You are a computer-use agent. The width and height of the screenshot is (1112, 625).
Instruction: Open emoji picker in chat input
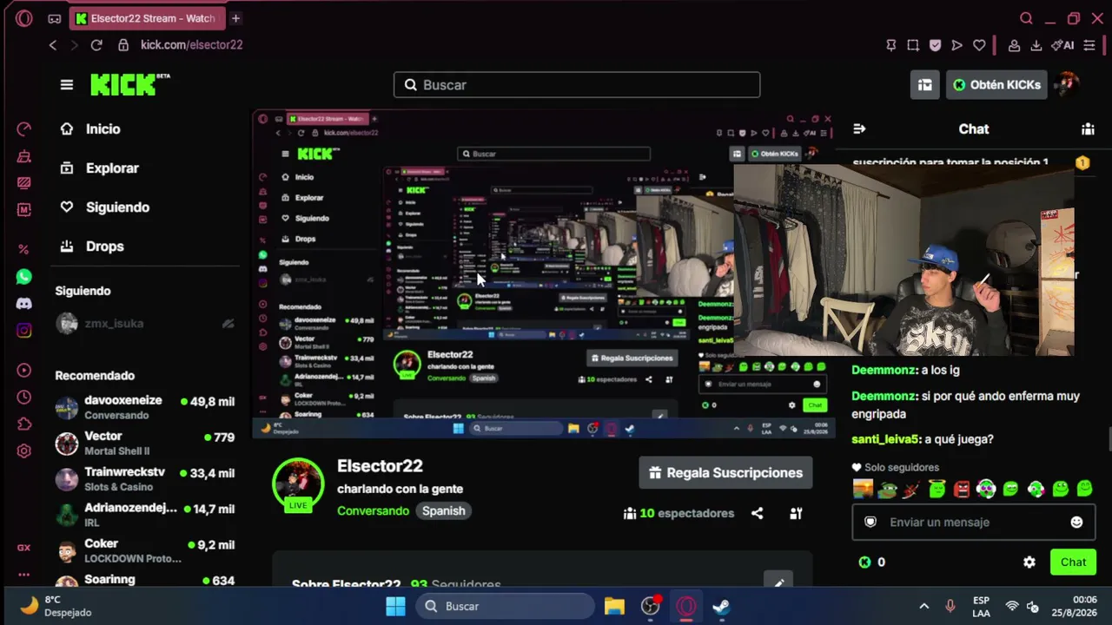coord(1076,523)
